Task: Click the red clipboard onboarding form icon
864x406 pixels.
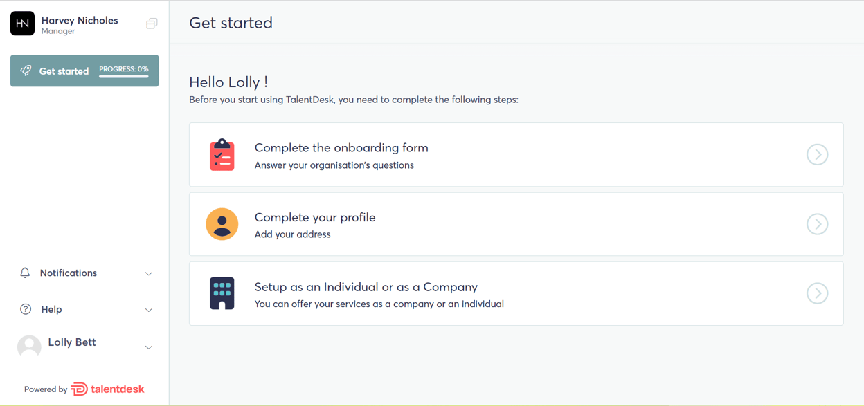Action: click(222, 155)
